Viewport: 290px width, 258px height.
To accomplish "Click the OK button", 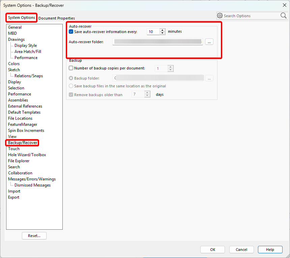I will tap(212, 250).
